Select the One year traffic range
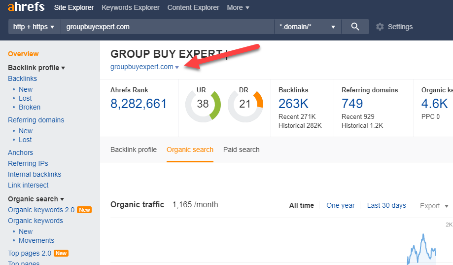453x265 pixels. point(341,205)
